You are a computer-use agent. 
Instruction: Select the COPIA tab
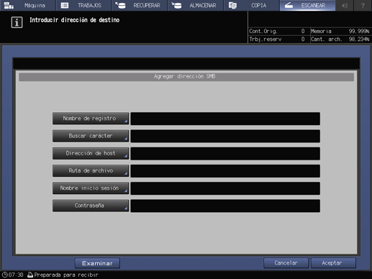coord(251,5)
